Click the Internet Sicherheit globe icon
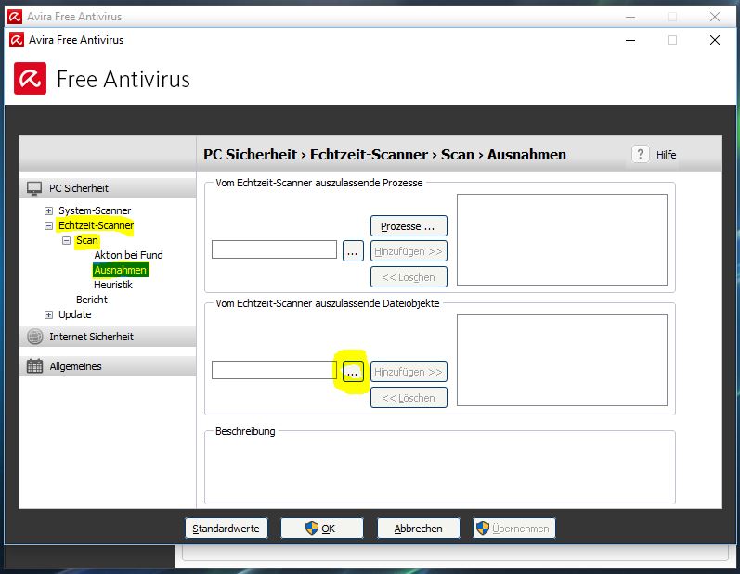Screen dimensions: 740x574 pos(34,337)
